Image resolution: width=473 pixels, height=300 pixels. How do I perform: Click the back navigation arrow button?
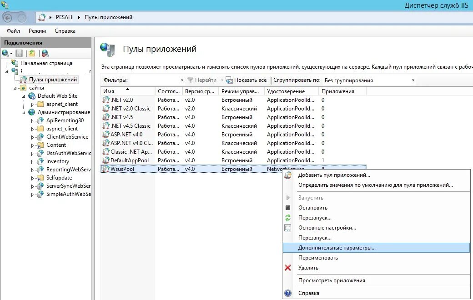pos(8,18)
